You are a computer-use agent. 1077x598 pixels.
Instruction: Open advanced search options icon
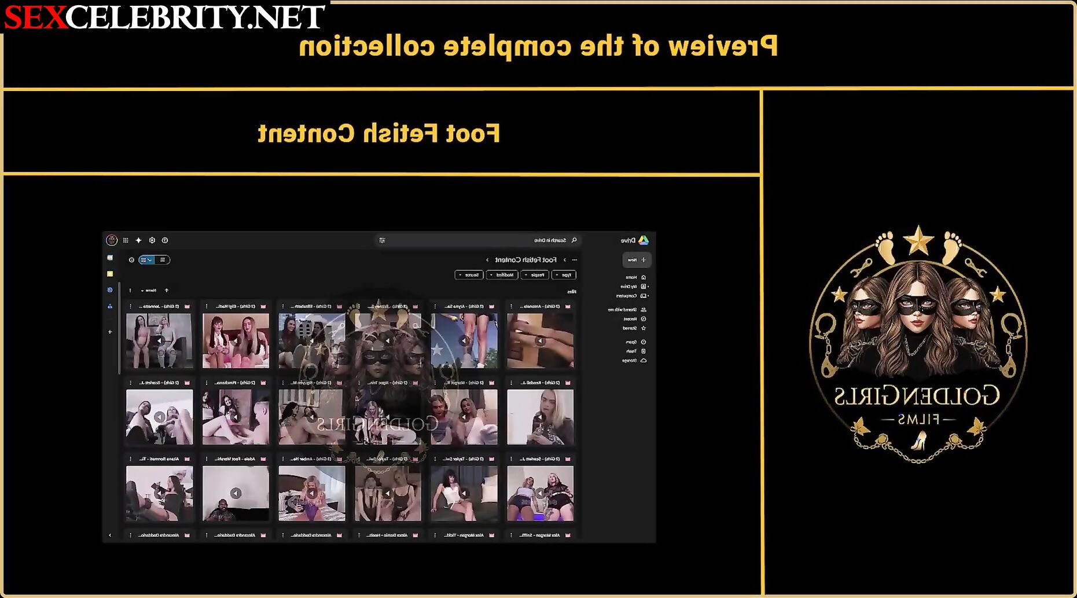382,240
